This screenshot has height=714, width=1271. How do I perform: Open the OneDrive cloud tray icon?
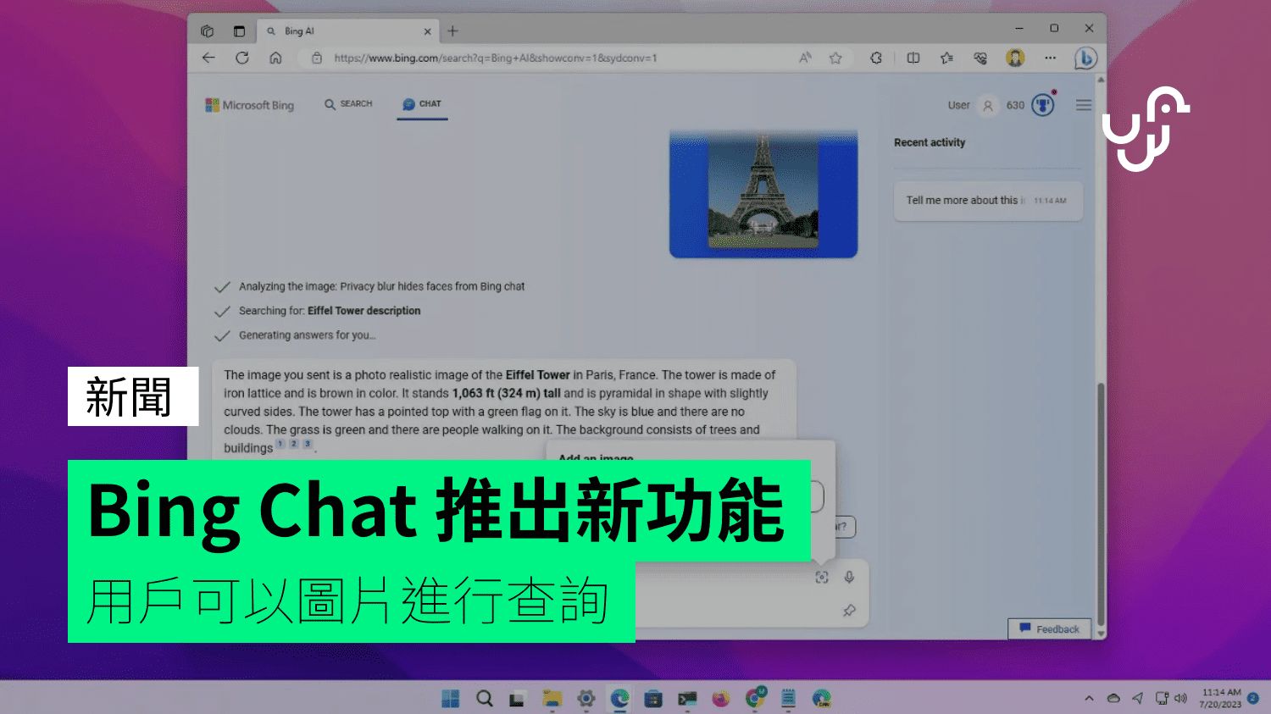(1113, 699)
